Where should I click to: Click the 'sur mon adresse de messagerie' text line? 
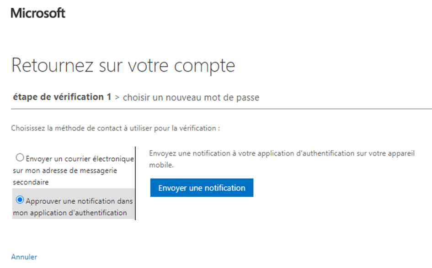tap(65, 171)
